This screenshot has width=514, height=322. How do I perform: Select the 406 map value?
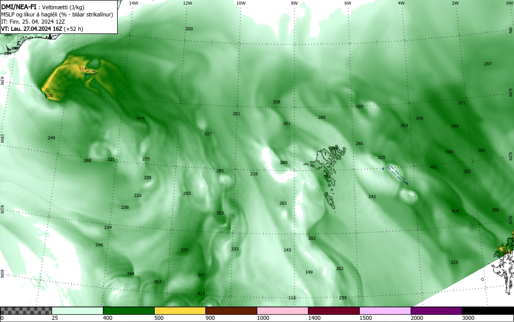455,211
